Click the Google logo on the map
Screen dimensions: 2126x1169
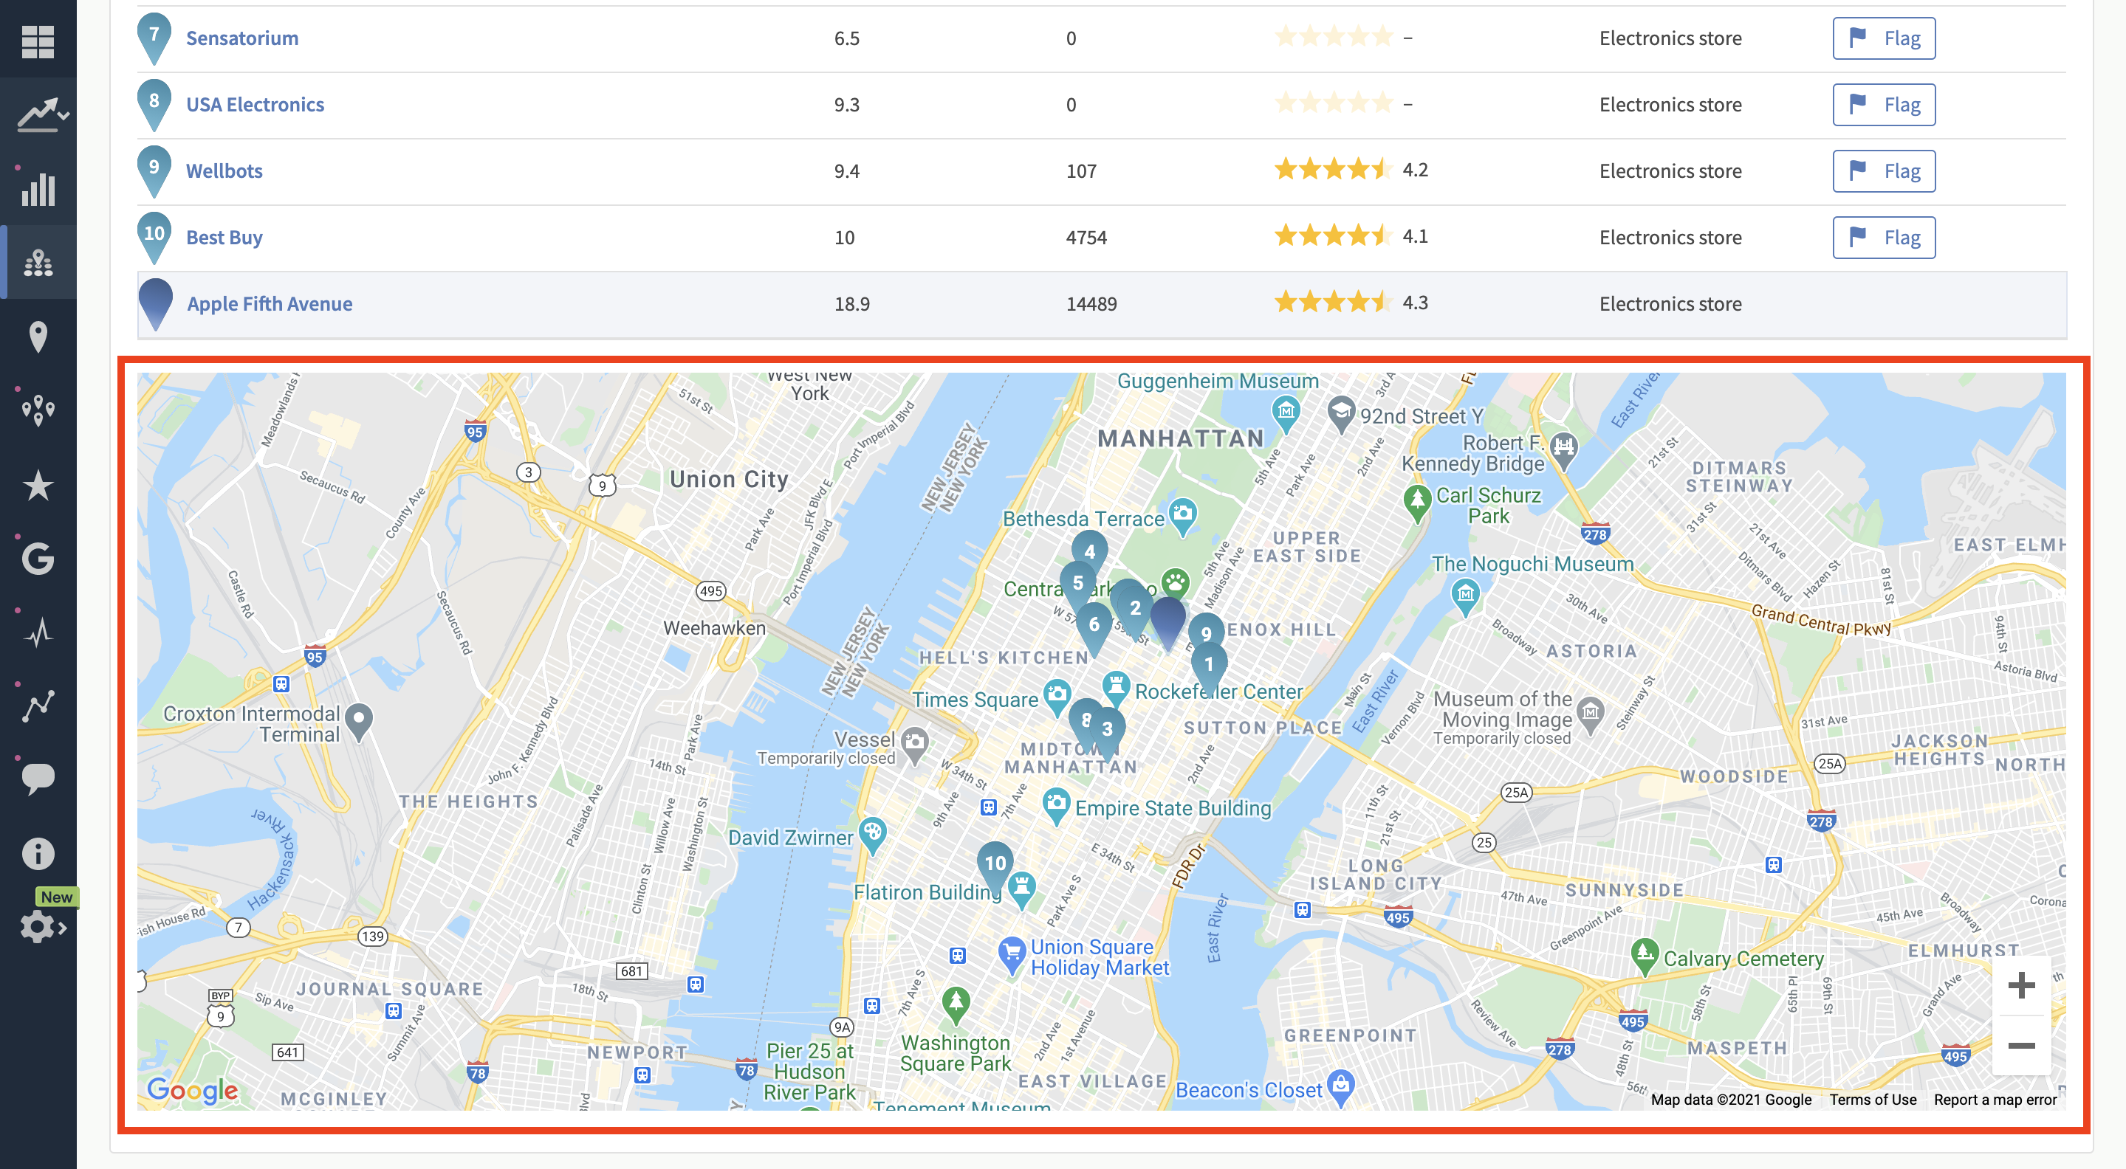192,1090
